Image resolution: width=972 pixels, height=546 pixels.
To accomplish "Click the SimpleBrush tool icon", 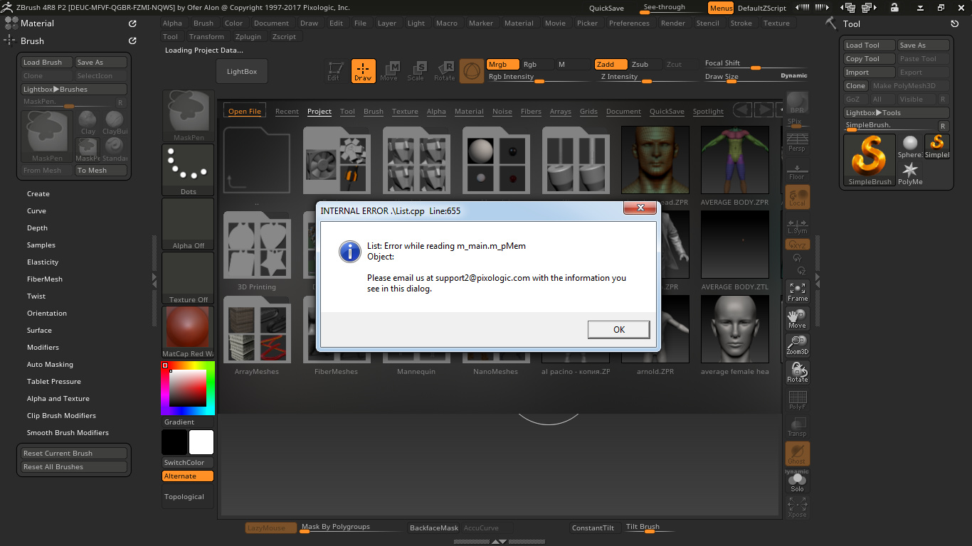I will [870, 161].
